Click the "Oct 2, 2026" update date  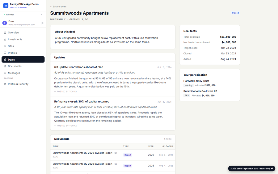[164, 67]
